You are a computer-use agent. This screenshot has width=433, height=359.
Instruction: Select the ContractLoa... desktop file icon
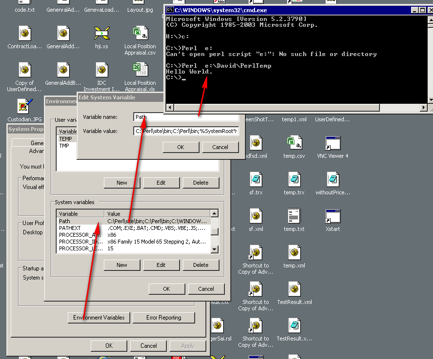tap(24, 34)
